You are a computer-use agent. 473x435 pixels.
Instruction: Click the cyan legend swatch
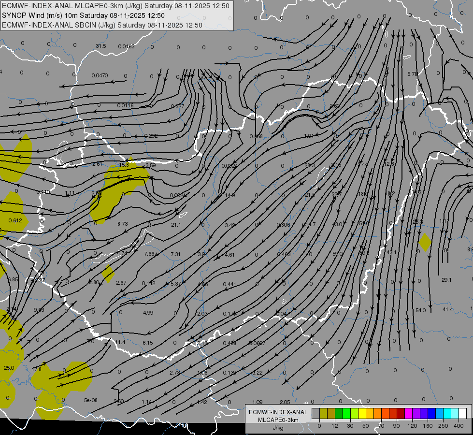tap(447, 413)
